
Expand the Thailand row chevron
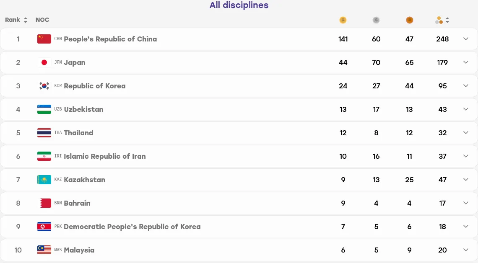click(x=465, y=133)
